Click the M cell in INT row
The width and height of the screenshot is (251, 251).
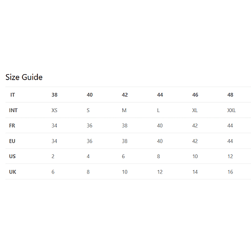[124, 111]
